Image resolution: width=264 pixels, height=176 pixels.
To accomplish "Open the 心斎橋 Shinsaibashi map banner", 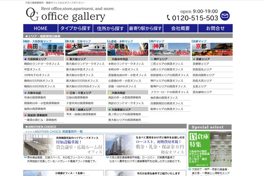I will [128, 49].
